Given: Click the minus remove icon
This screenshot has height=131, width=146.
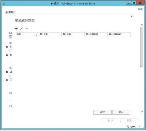Looking at the screenshot, I should [27, 29].
